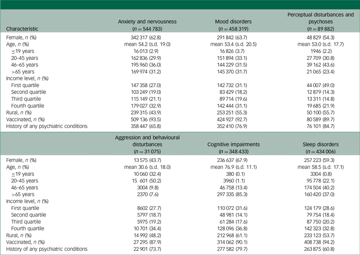Click the n = 544 783 sample size
Screen dimensions: 360x255
(147, 29)
